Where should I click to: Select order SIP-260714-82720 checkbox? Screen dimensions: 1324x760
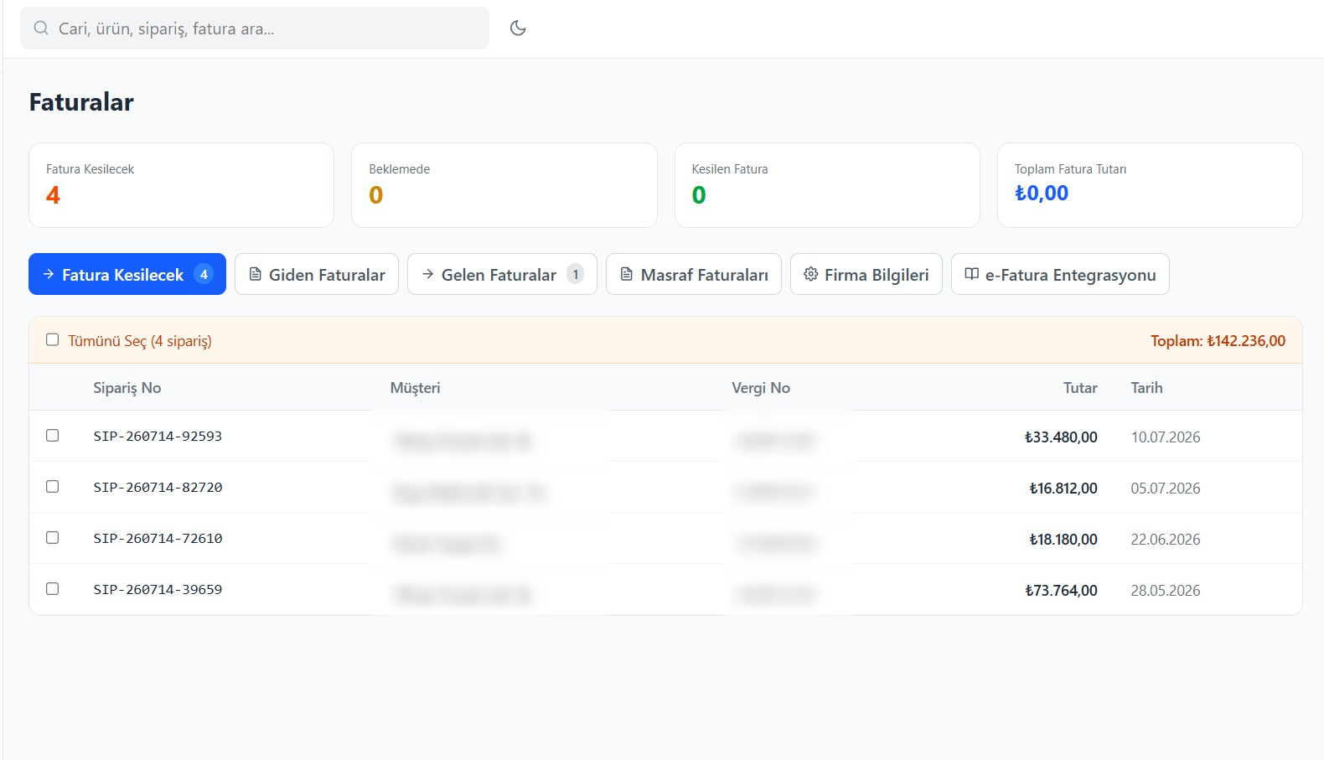click(52, 487)
